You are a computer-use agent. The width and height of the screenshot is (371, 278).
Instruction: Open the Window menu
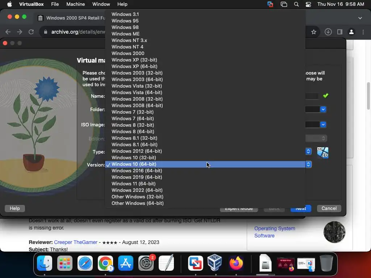101,4
